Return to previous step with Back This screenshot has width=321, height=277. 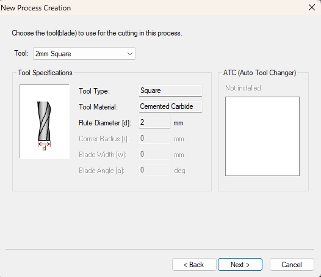pos(194,265)
